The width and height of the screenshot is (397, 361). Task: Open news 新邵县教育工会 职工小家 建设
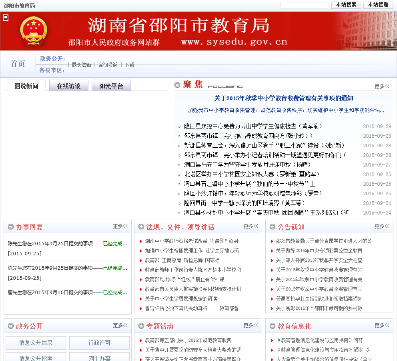tap(264, 145)
